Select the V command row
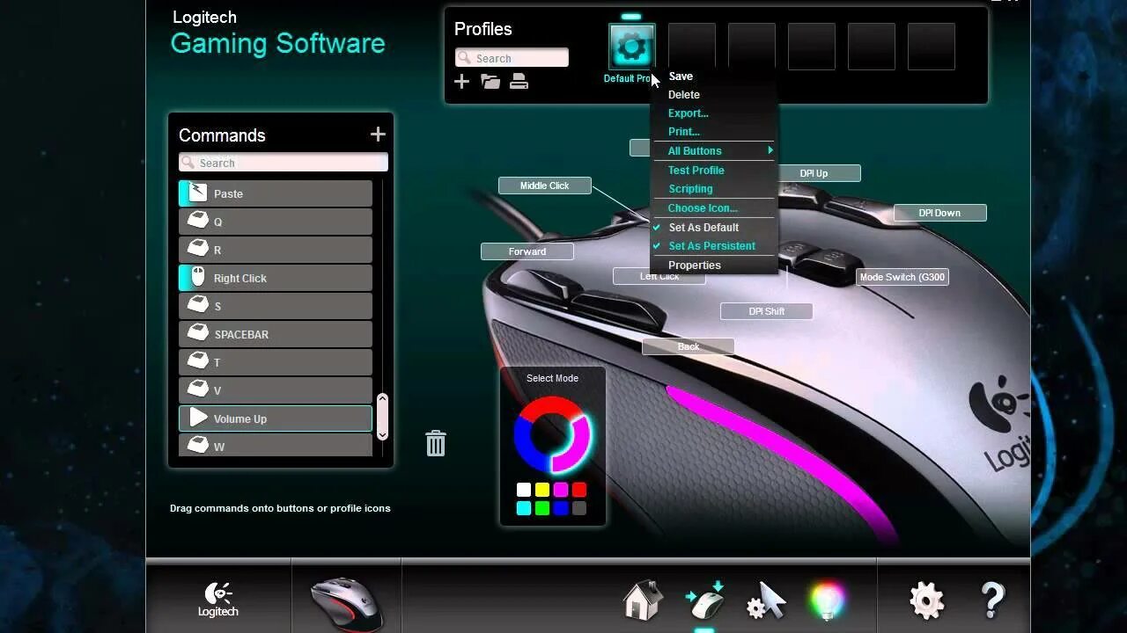 (x=276, y=390)
